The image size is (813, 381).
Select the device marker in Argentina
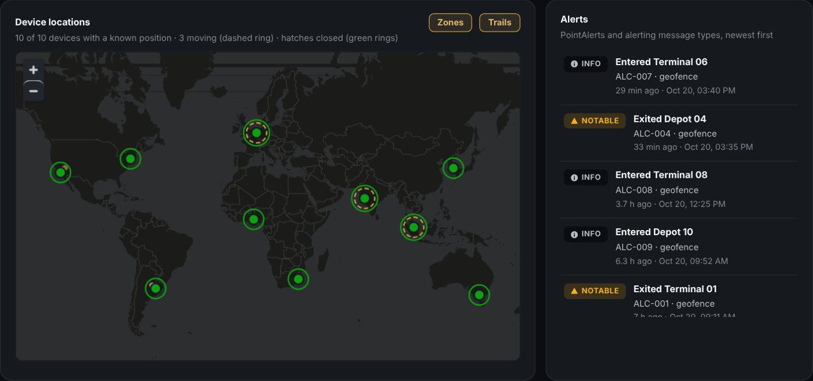(x=156, y=288)
